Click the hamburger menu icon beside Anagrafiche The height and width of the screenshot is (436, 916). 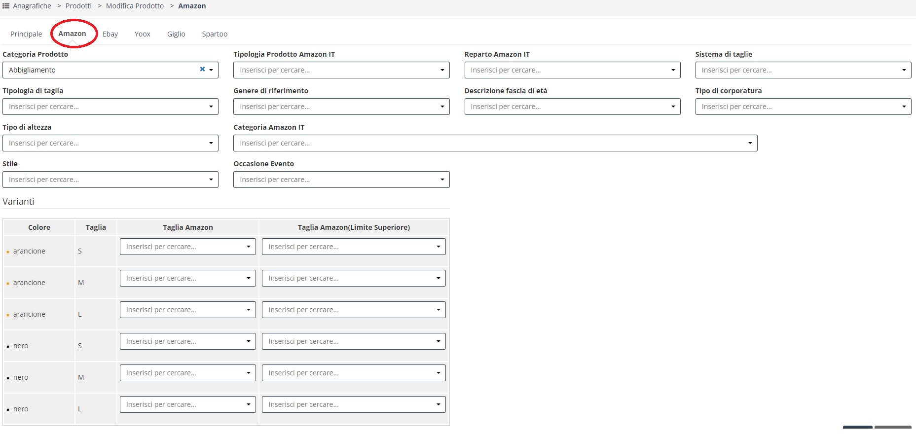point(6,6)
